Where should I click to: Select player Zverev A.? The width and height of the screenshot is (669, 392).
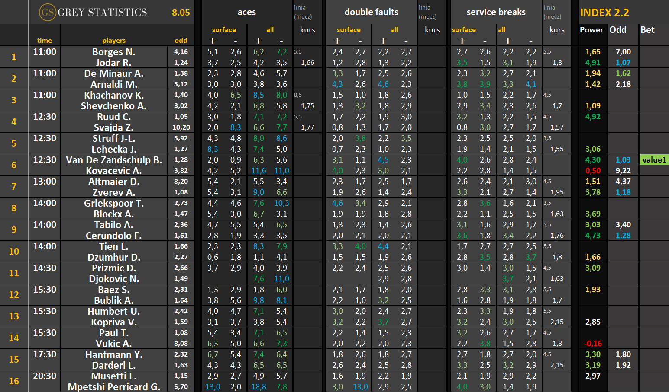click(x=114, y=192)
